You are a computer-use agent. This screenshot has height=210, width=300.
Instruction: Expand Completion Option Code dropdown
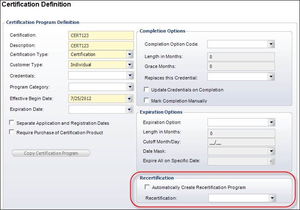coord(271,44)
